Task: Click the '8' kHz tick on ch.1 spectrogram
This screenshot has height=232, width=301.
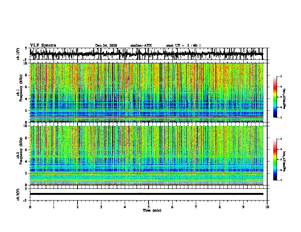Action: coord(27,75)
